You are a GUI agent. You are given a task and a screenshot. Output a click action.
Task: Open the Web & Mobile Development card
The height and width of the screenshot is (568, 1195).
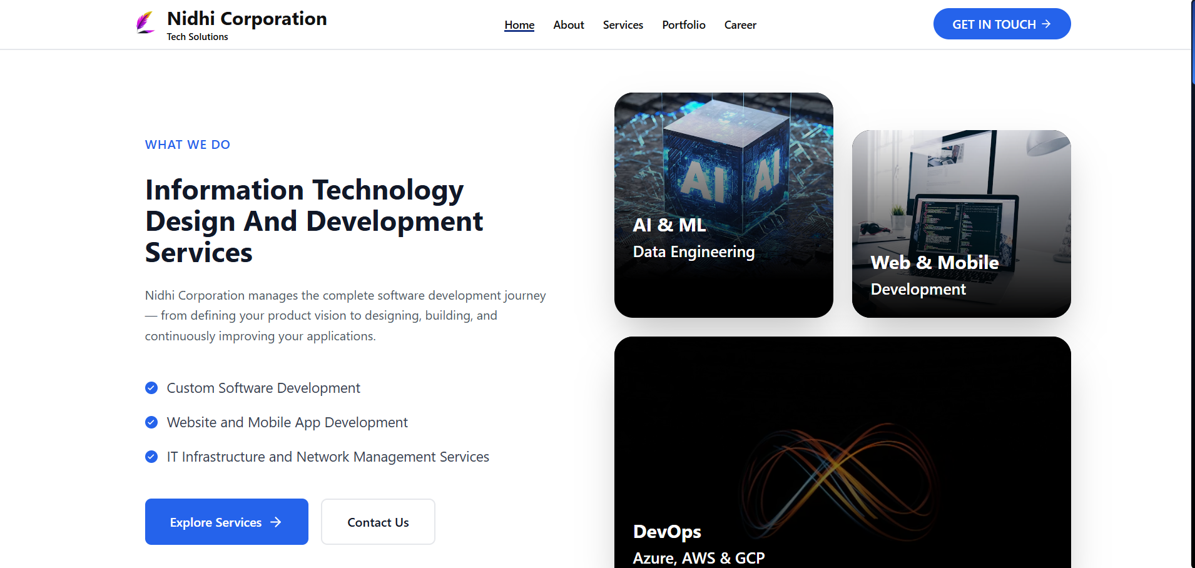pyautogui.click(x=961, y=223)
